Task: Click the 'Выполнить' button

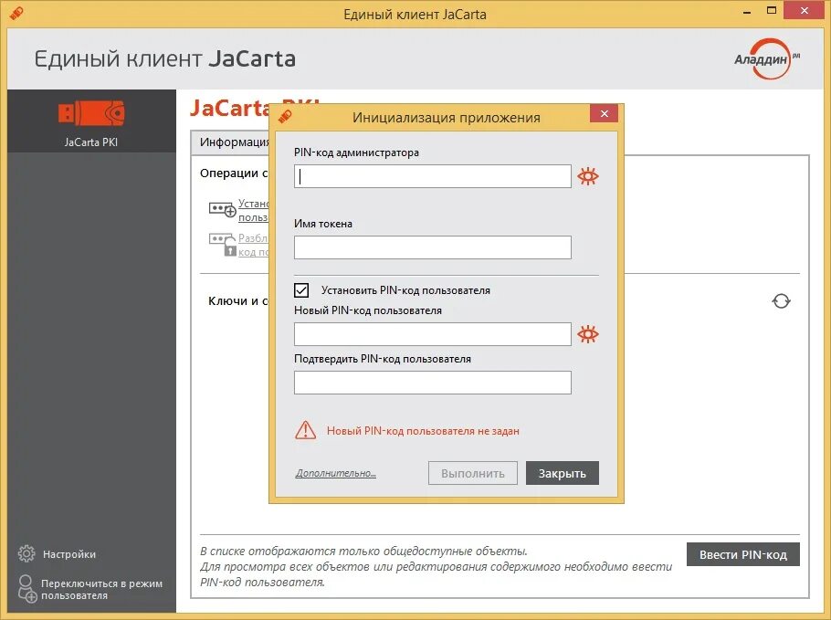Action: point(473,473)
